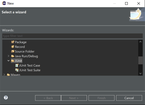Image resolution: width=145 pixels, height=105 pixels.
Task: Select the JUnit folder label
Action: coord(18,61)
